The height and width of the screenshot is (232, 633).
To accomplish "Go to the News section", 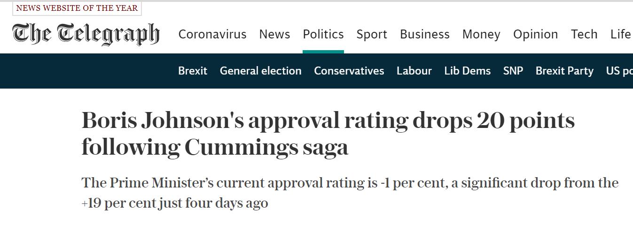I will coord(274,34).
